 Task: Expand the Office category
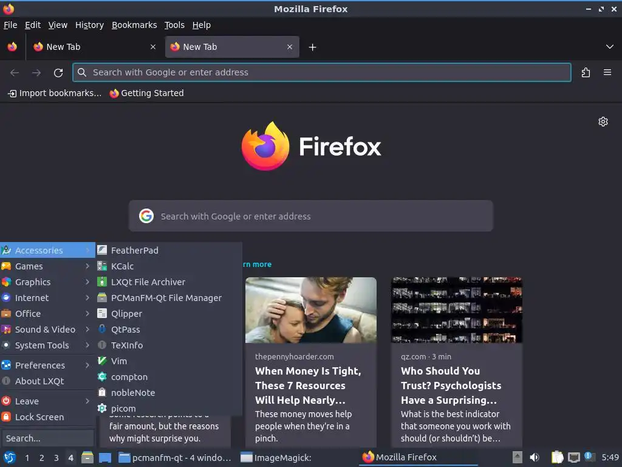[x=47, y=314]
